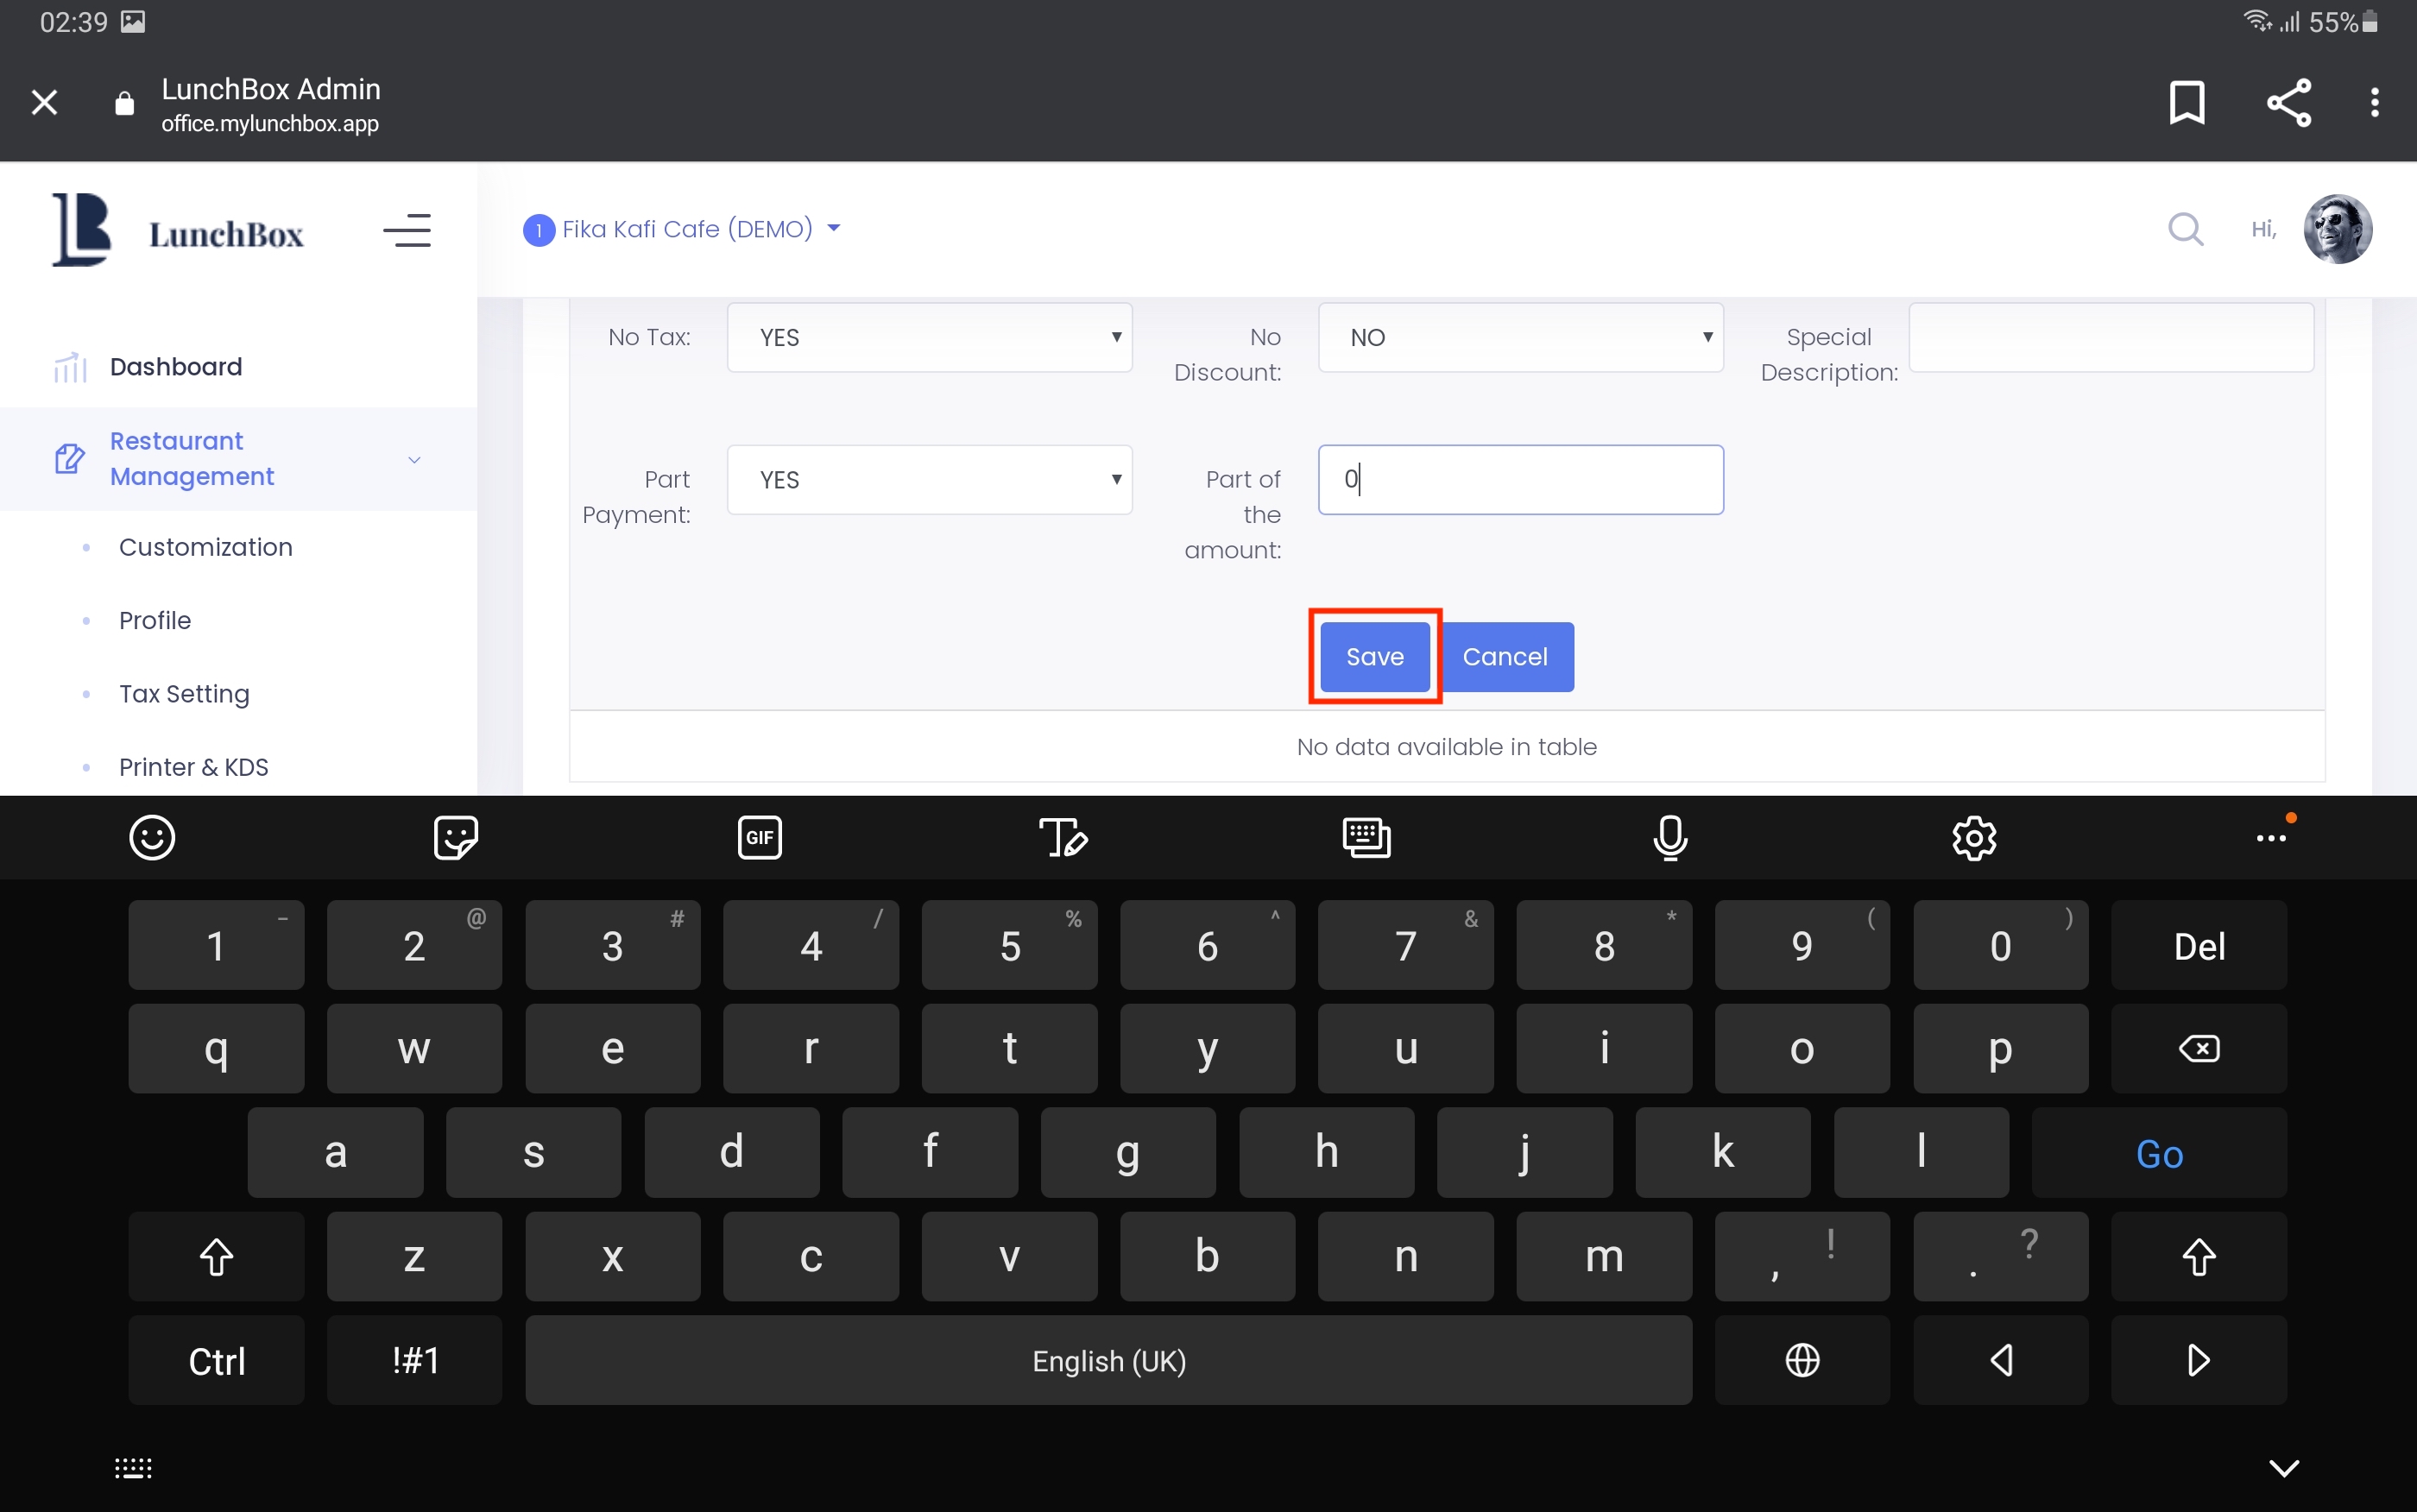
Task: Open the No Discount dropdown
Action: (1520, 338)
